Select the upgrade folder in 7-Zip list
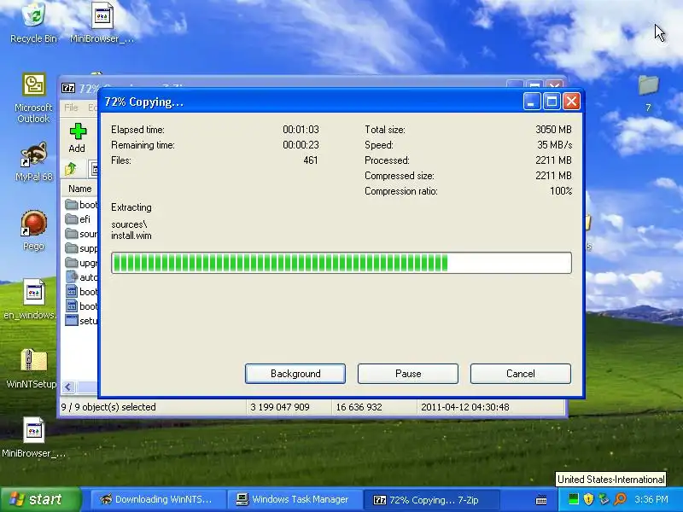 tap(81, 263)
